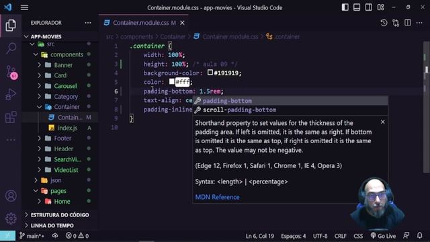Customize layout icon in title bar
Image resolution: width=430 pixels, height=242 pixels.
(381, 7)
